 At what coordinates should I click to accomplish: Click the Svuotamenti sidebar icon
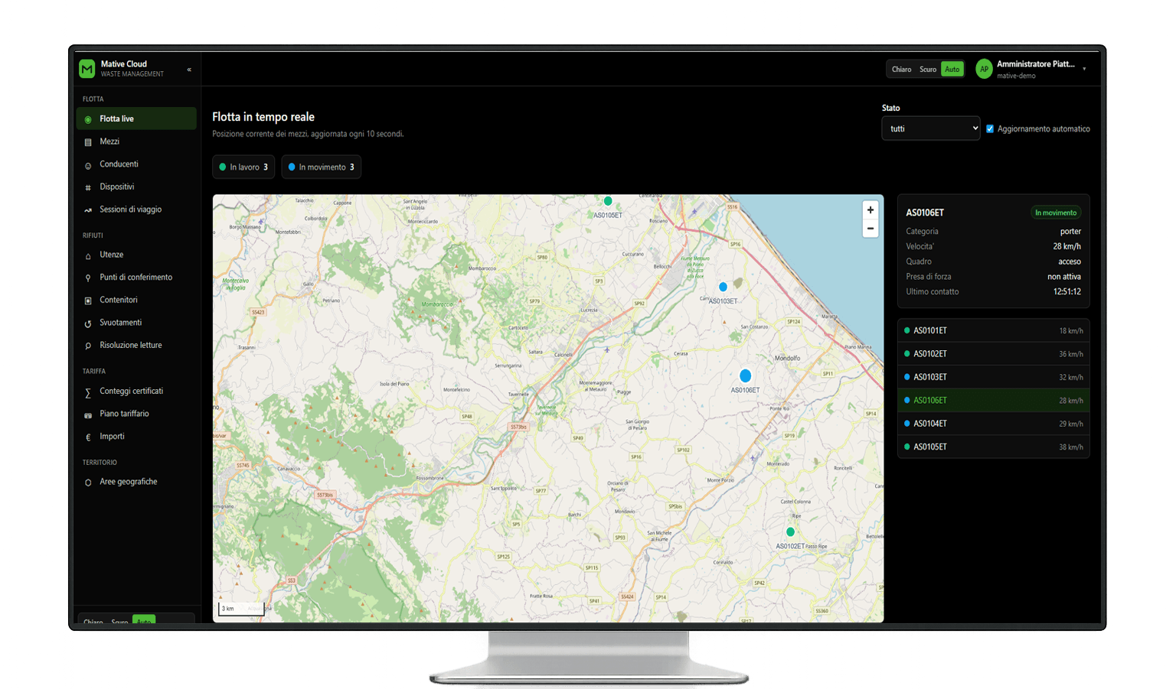click(88, 323)
